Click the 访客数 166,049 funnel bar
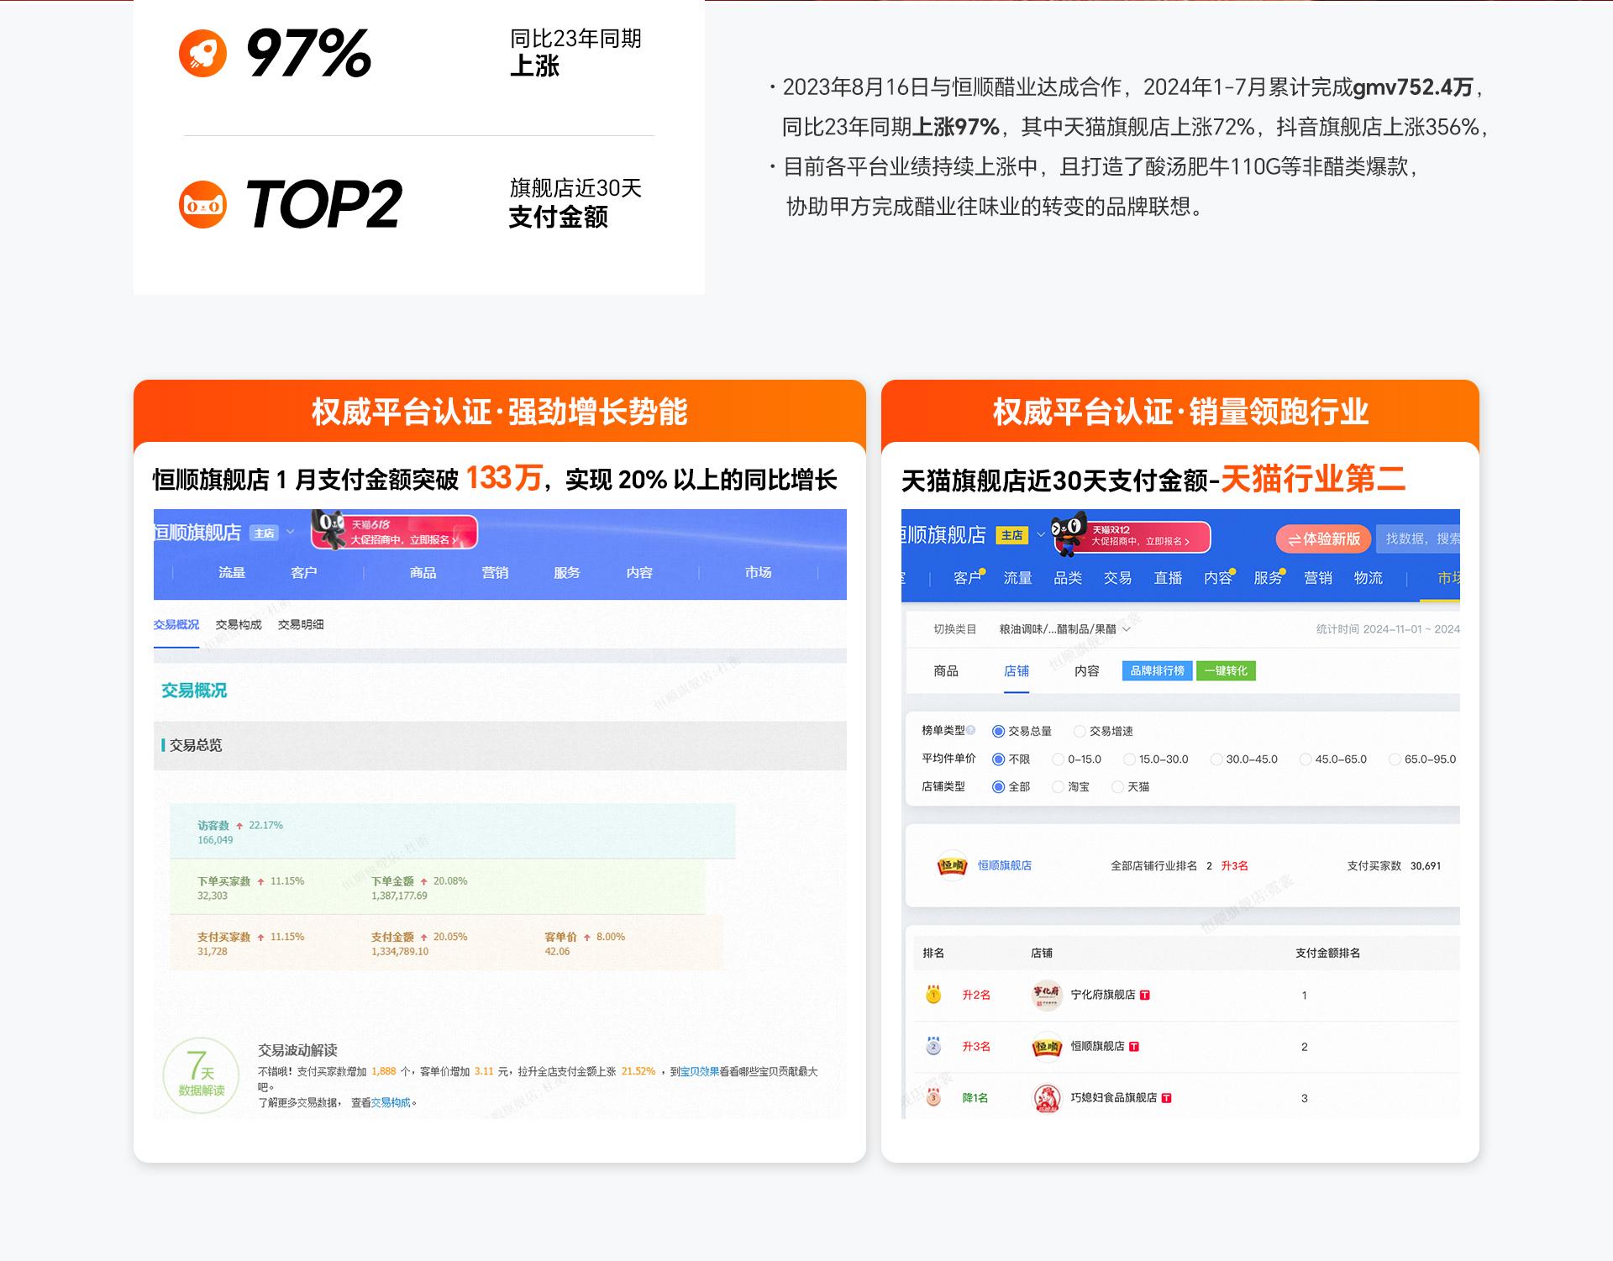The height and width of the screenshot is (1261, 1613). tap(453, 832)
